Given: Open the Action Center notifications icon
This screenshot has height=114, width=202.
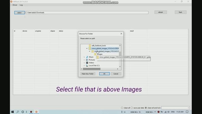Looking at the screenshot, I should 187,112.
